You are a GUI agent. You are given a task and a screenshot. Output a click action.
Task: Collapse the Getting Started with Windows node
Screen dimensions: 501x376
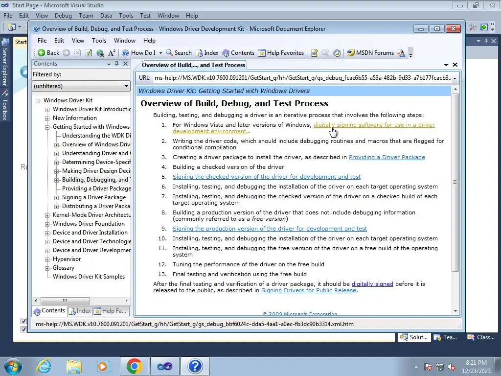(47, 127)
